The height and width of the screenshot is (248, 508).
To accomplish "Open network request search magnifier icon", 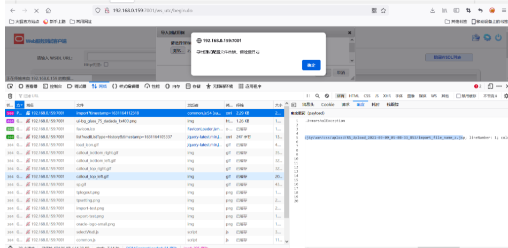I will tap(318, 96).
